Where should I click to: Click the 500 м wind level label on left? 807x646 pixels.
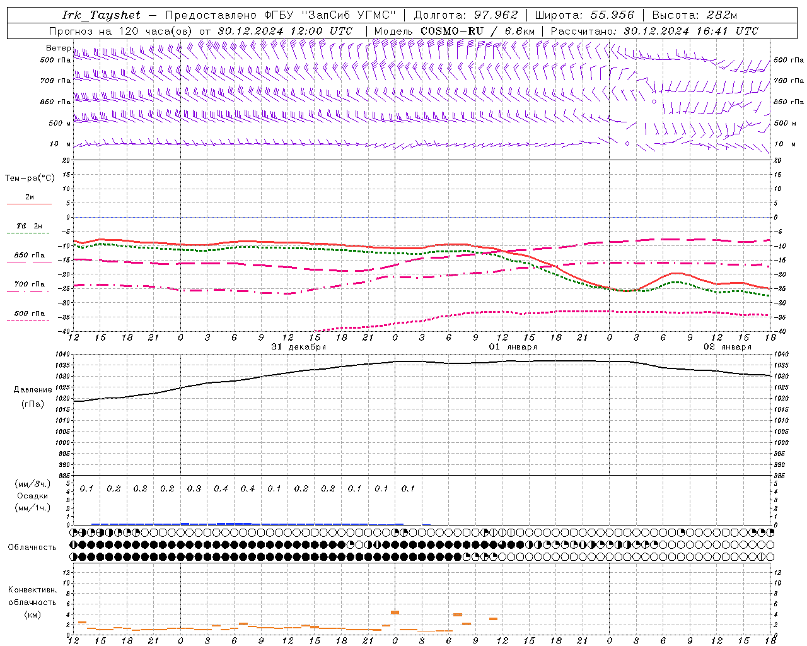point(60,123)
